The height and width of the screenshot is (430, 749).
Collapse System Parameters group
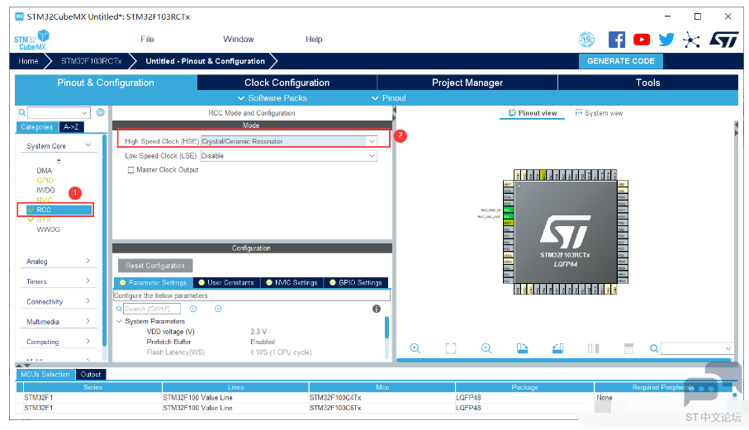point(120,321)
